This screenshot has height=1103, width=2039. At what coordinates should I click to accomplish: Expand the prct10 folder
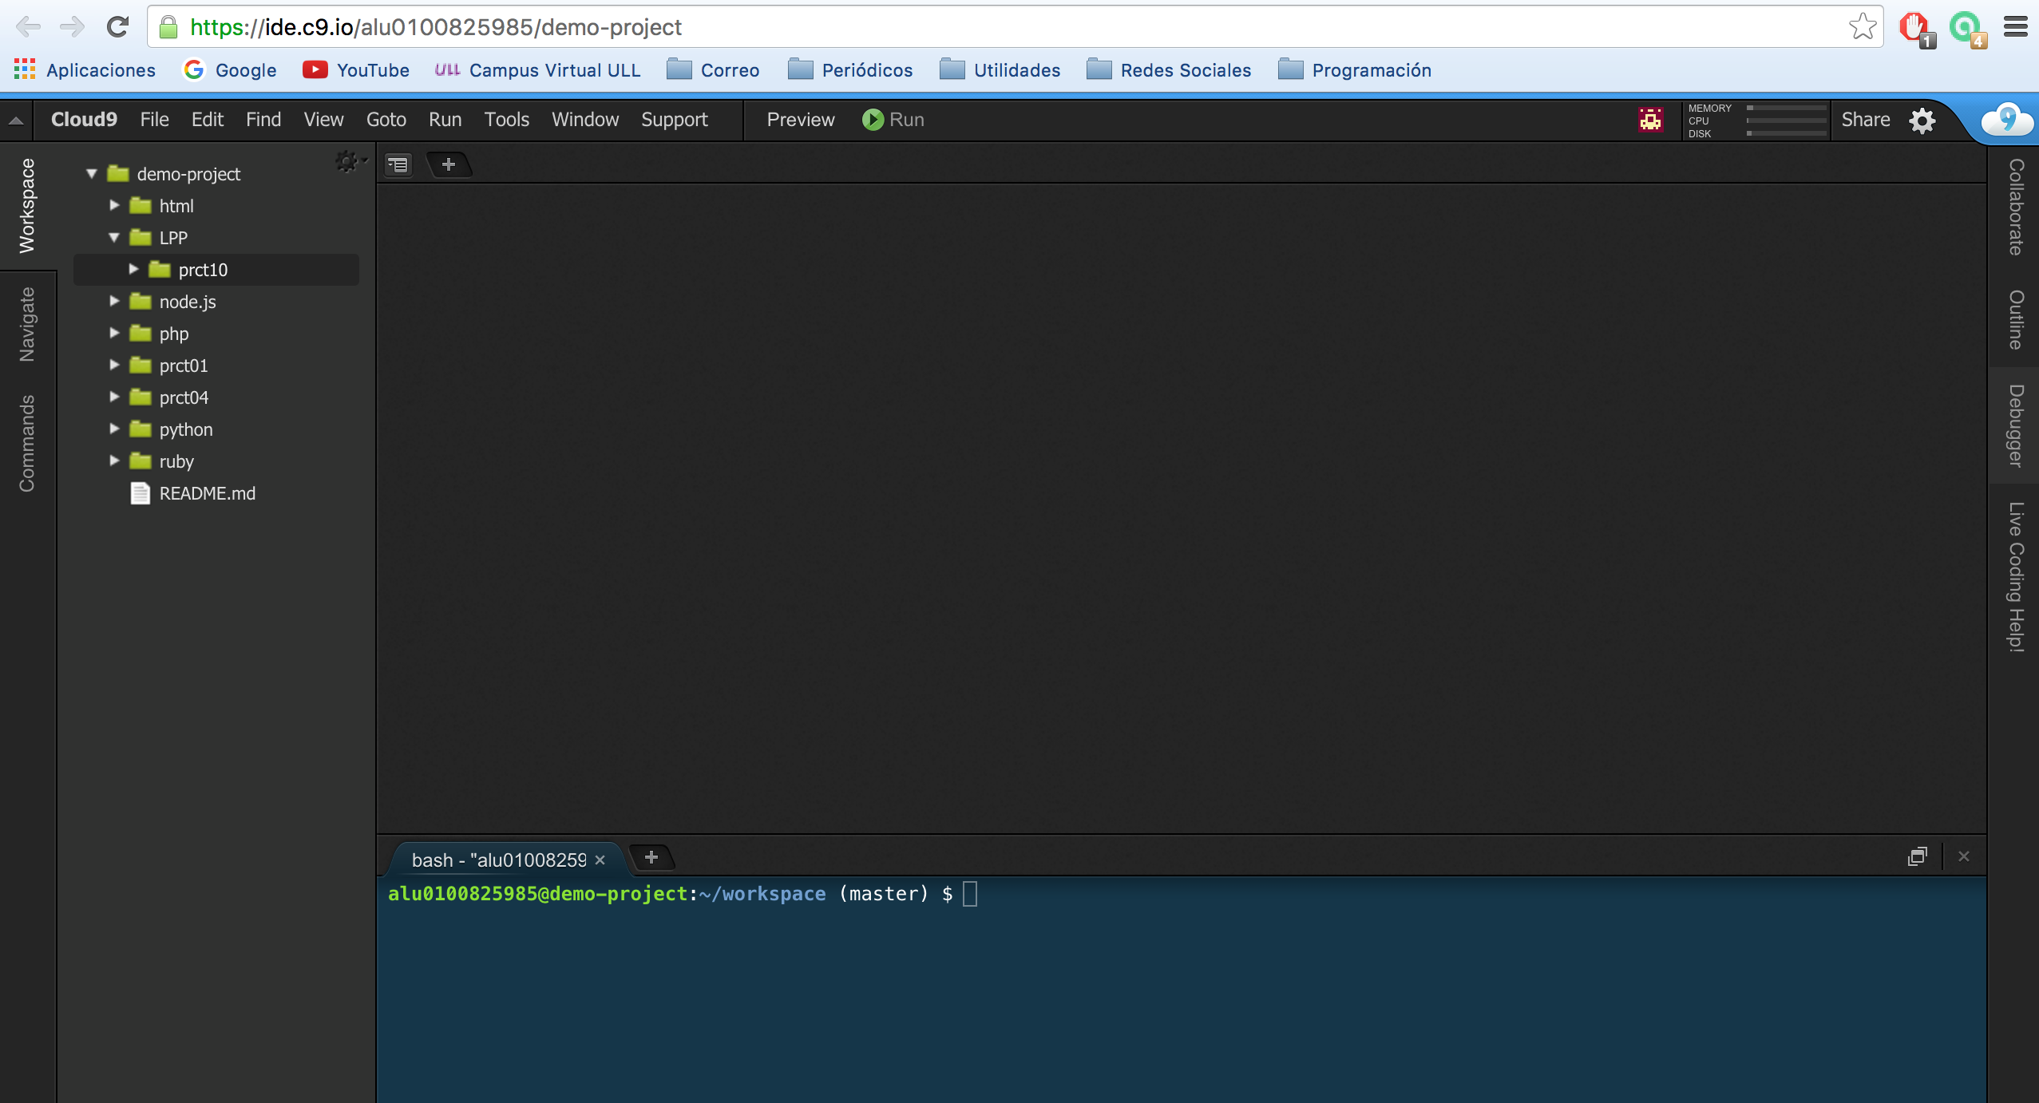pos(134,270)
